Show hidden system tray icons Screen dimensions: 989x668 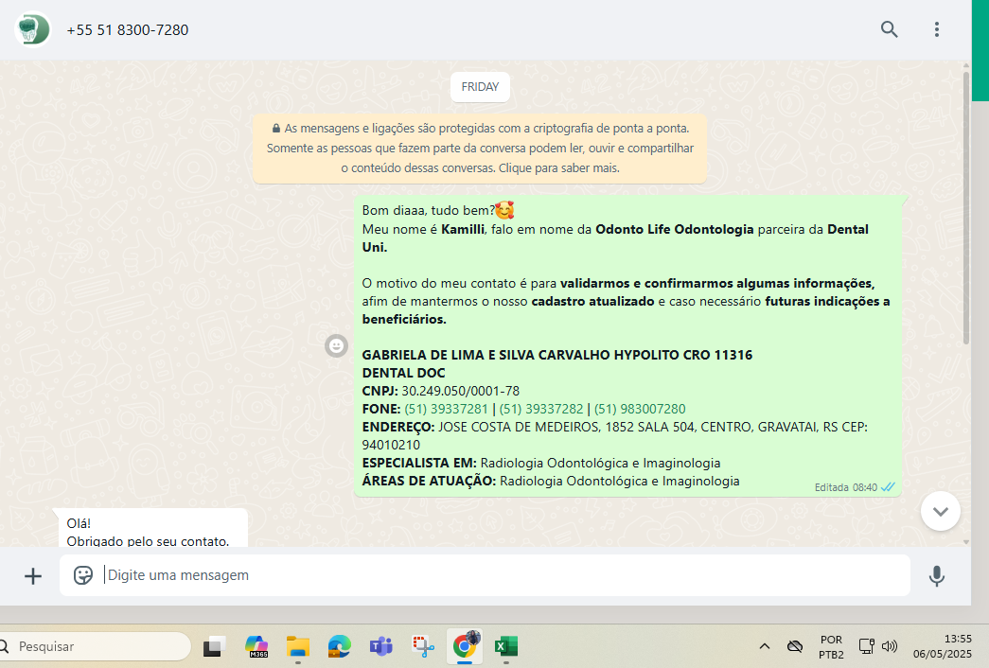[765, 646]
